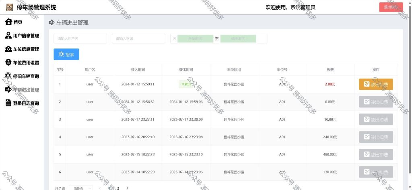Click the 未驶出 status tag in row 1
The height and width of the screenshot is (190, 412).
click(x=186, y=84)
